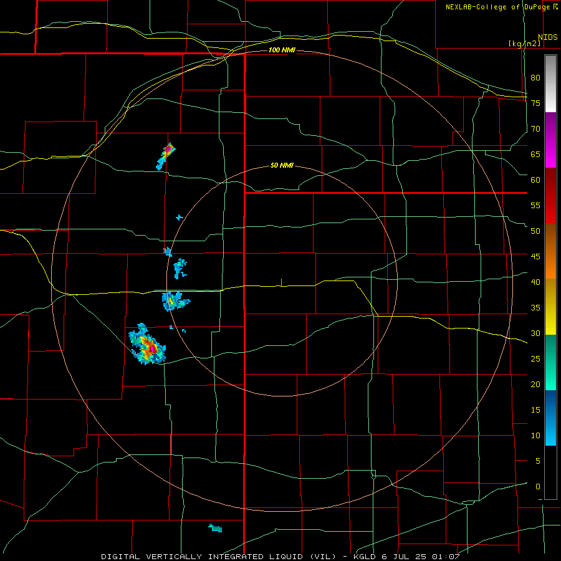The width and height of the screenshot is (561, 561).
Task: Click the 0 value on color scale
Action: [x=538, y=487]
